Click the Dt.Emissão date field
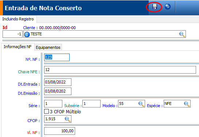 click(x=58, y=91)
